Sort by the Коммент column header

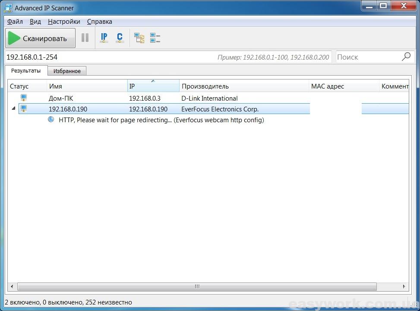394,86
